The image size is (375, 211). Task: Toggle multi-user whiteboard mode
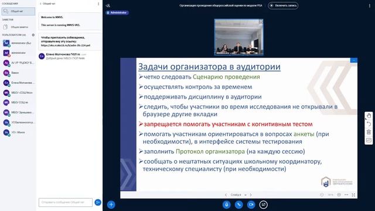click(369, 140)
